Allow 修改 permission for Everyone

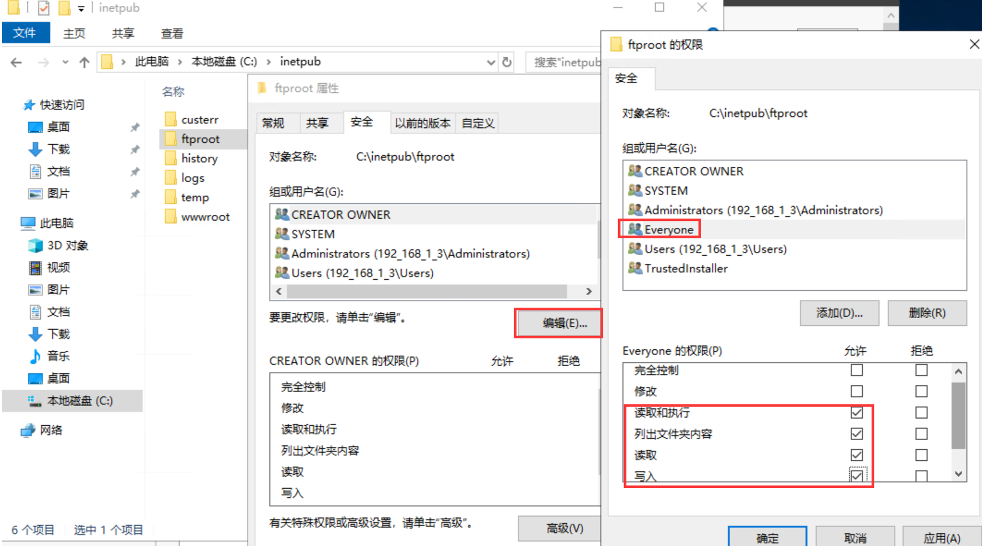point(856,391)
